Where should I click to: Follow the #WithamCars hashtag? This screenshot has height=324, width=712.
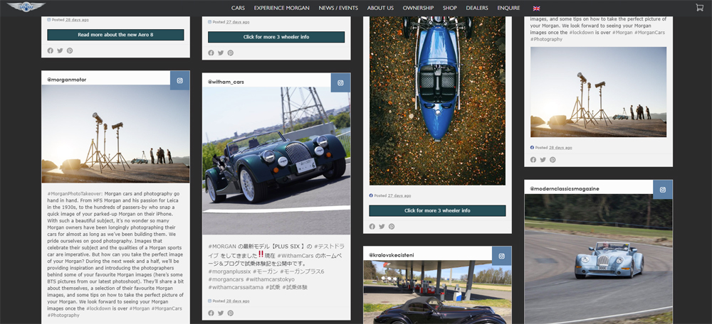coord(294,255)
